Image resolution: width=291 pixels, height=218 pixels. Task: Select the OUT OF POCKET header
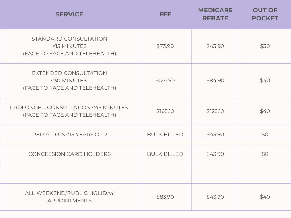click(265, 14)
